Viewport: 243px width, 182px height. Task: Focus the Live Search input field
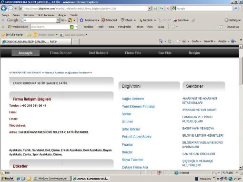click(50, 27)
